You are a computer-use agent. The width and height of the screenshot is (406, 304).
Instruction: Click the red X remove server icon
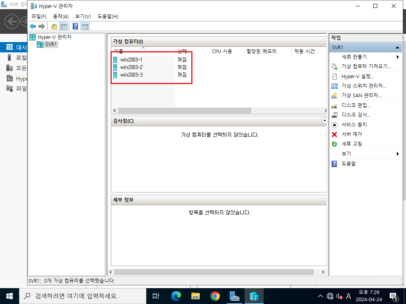click(x=334, y=135)
